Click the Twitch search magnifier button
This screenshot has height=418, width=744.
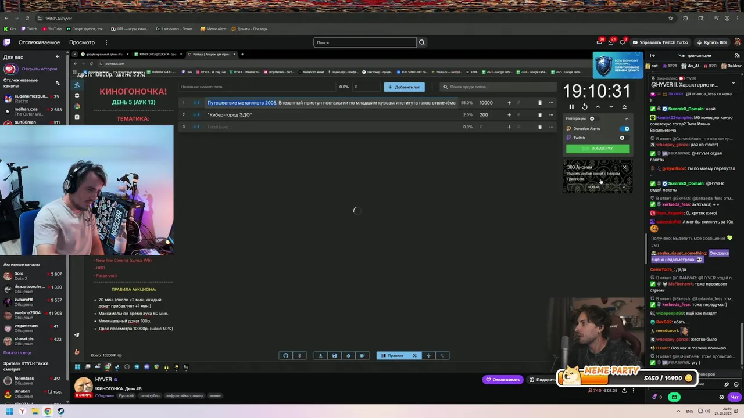click(x=422, y=42)
